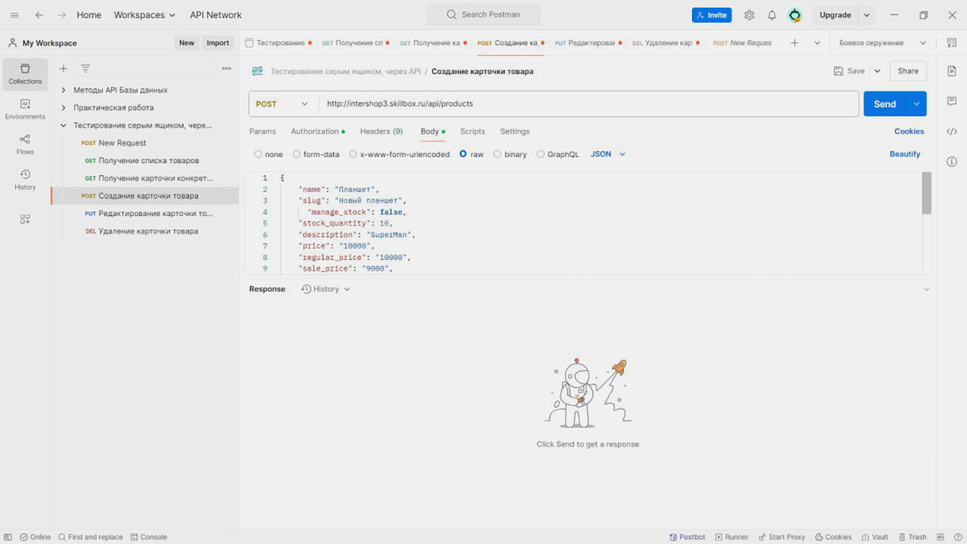Image resolution: width=967 pixels, height=544 pixels.
Task: Click the filter collections icon
Action: point(85,68)
